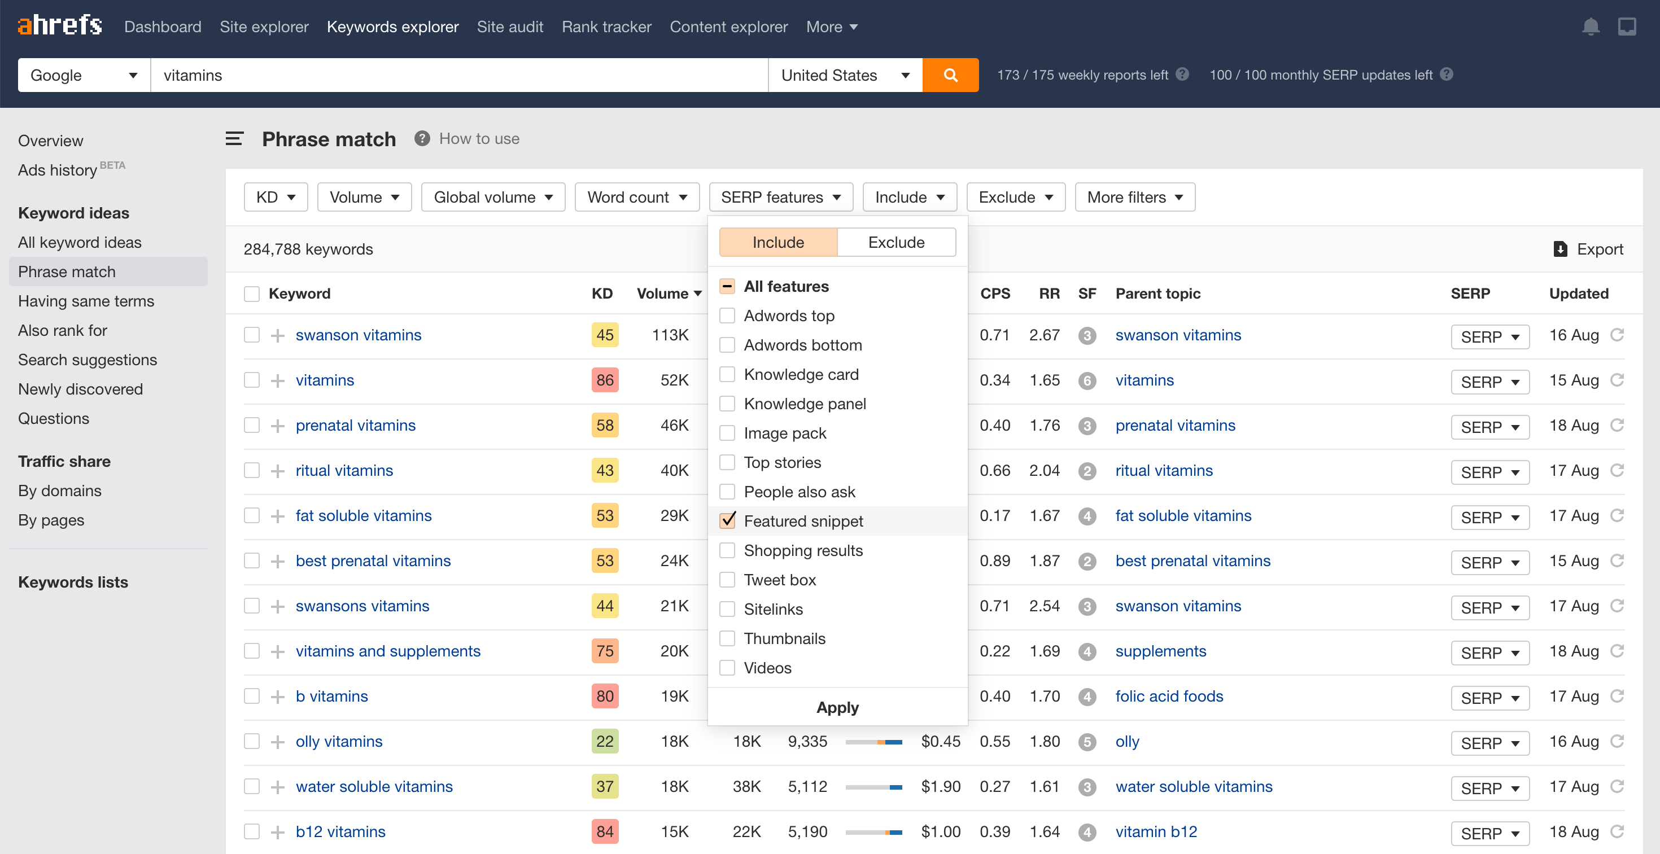This screenshot has height=854, width=1660.
Task: Check the Shopping results feature
Action: click(727, 550)
